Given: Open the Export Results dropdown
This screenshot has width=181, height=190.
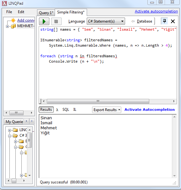Looking at the screenshot, I should 107,110.
